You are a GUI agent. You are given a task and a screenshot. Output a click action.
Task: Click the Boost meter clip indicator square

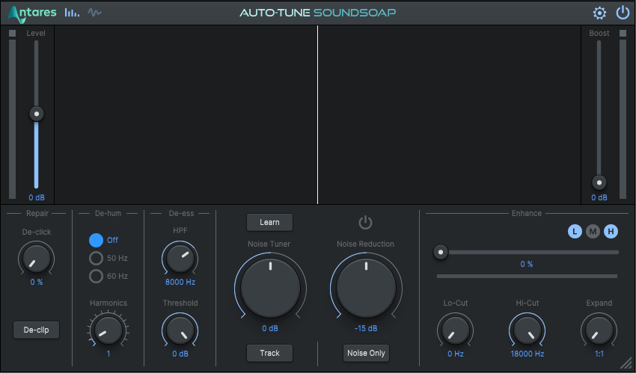pos(623,33)
